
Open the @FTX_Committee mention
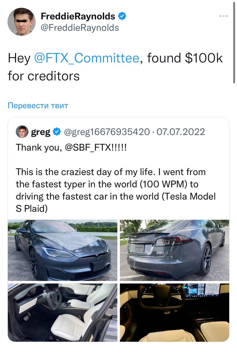point(86,58)
